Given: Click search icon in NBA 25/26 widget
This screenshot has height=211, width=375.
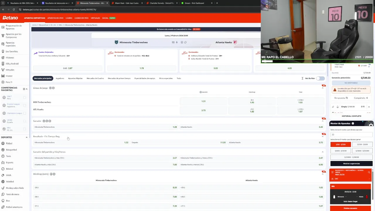Looking at the screenshot, I should (369, 172).
